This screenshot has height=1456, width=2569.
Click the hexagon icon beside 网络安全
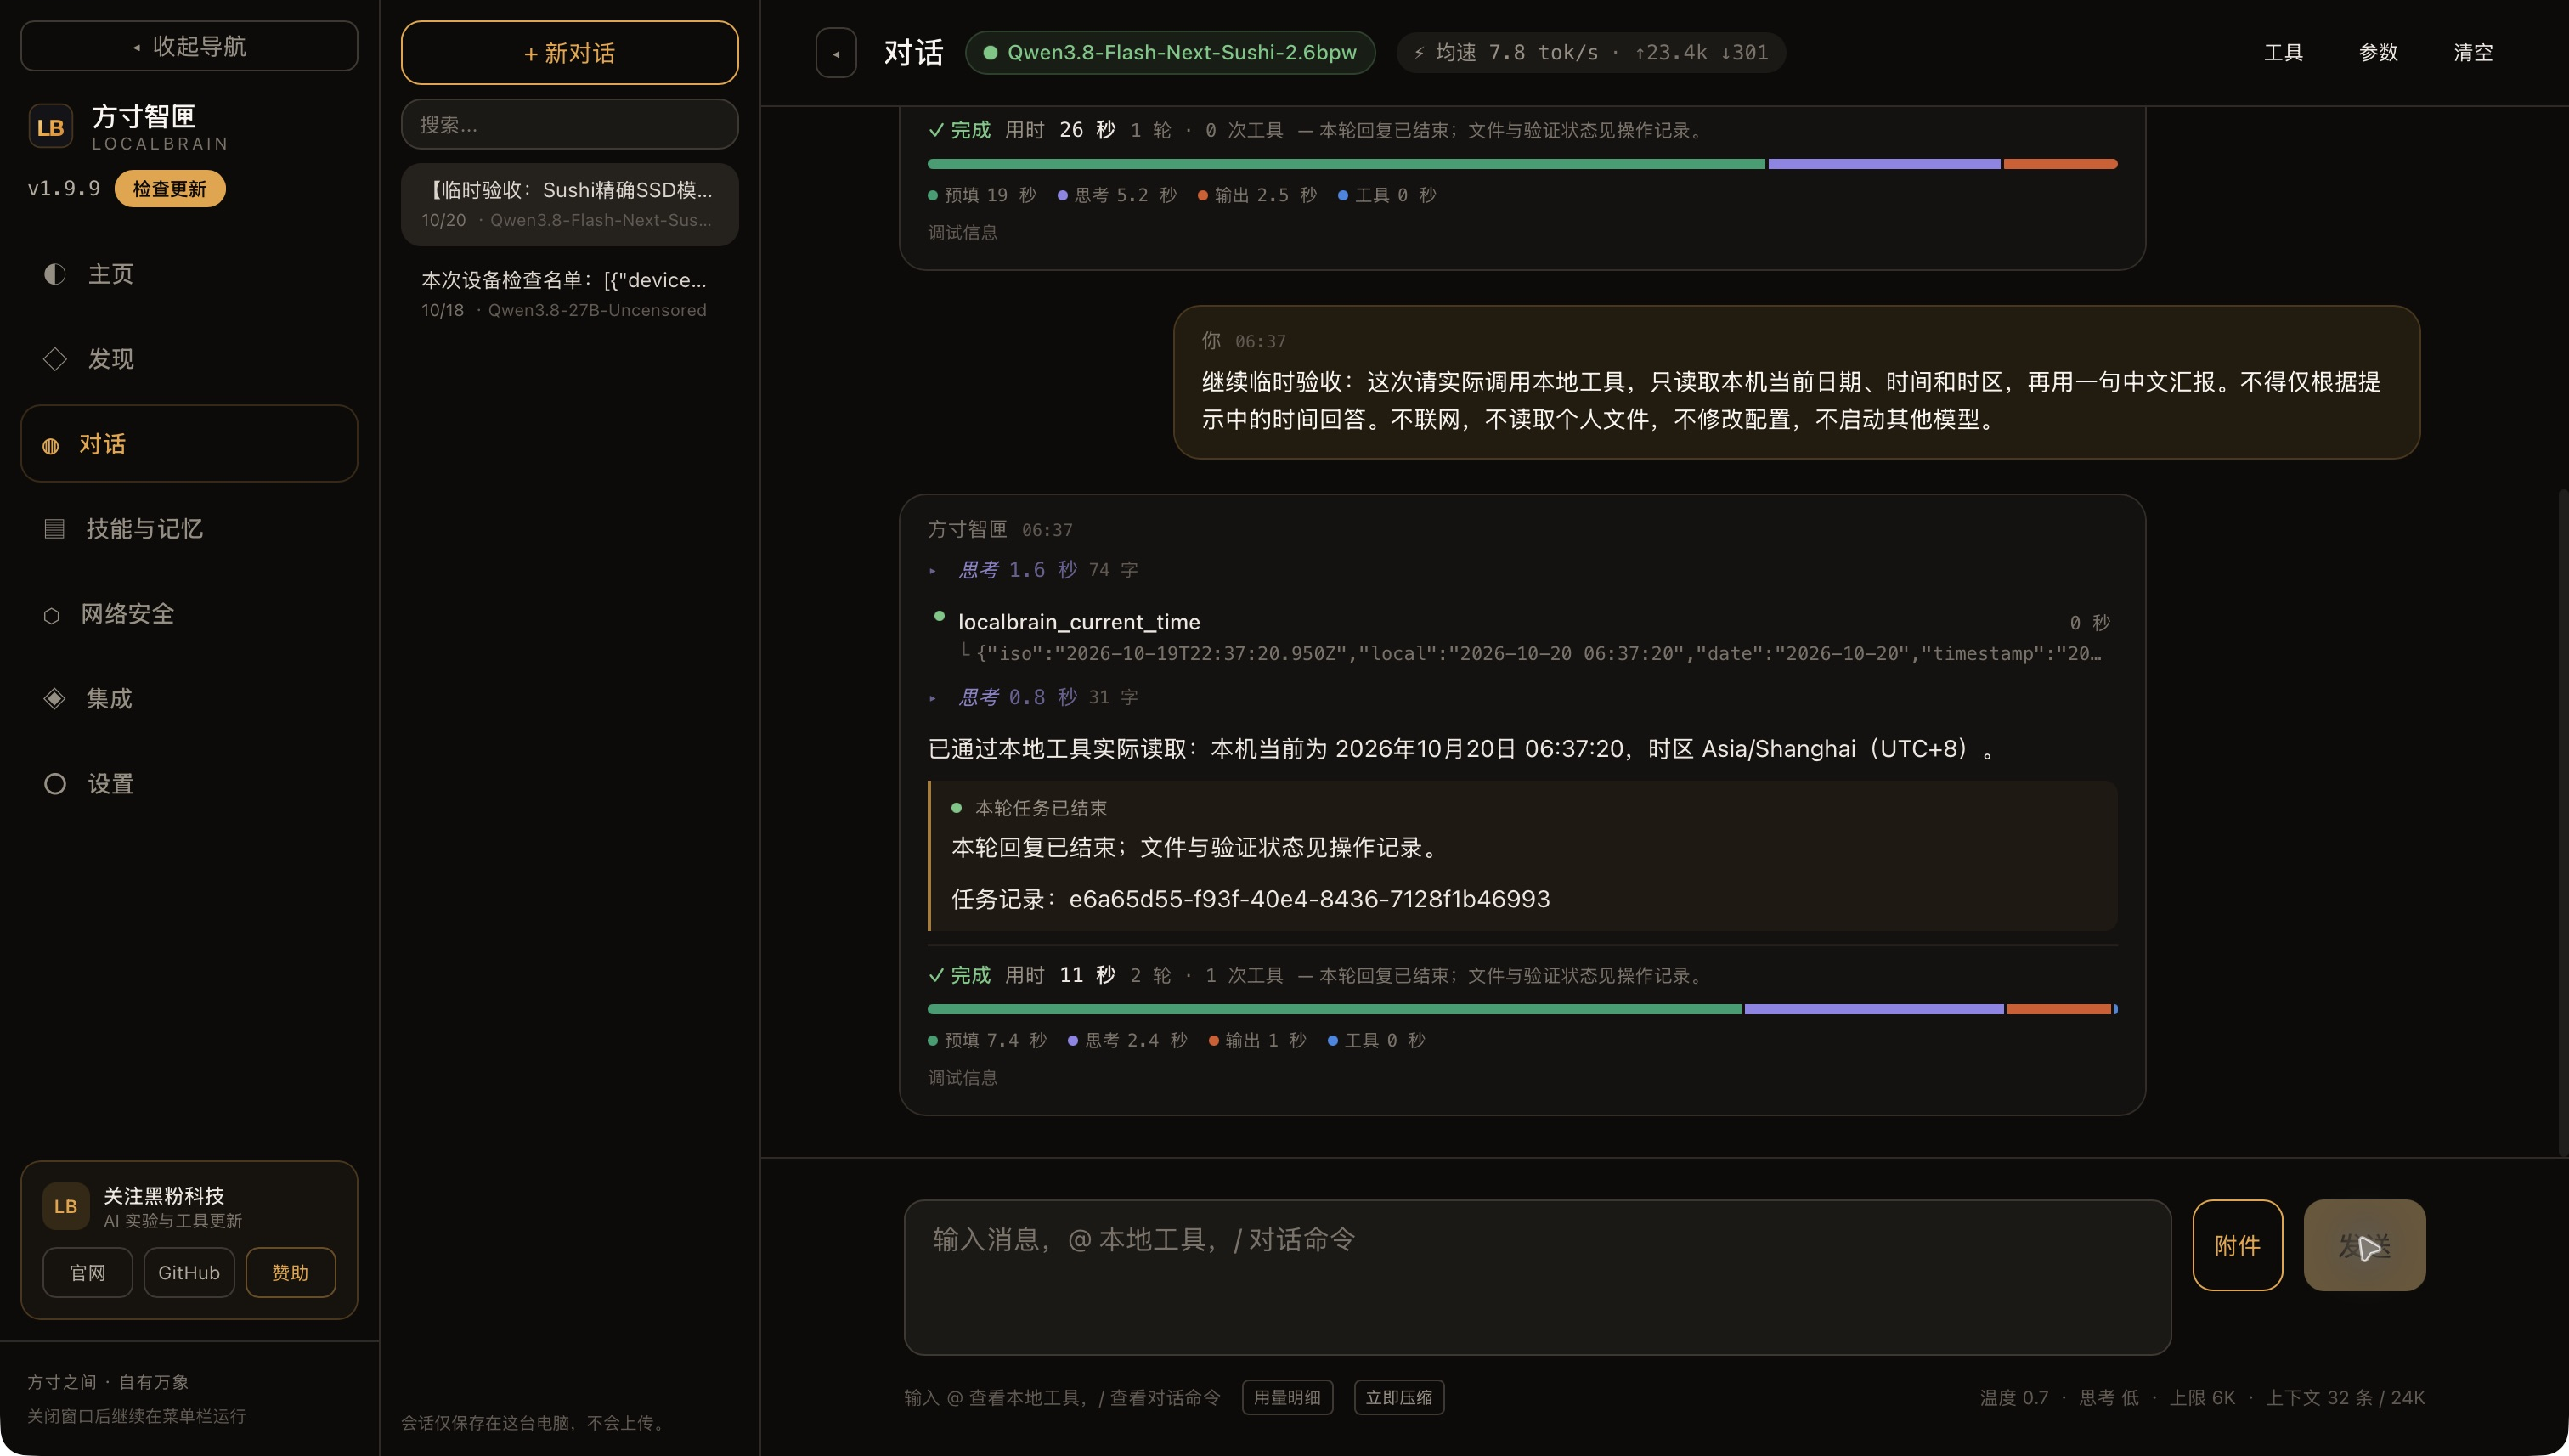(x=52, y=615)
